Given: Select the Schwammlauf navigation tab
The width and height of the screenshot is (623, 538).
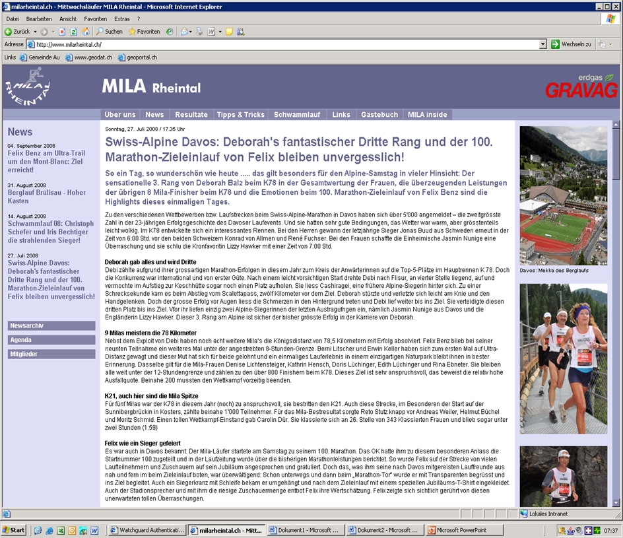Looking at the screenshot, I should pos(297,114).
